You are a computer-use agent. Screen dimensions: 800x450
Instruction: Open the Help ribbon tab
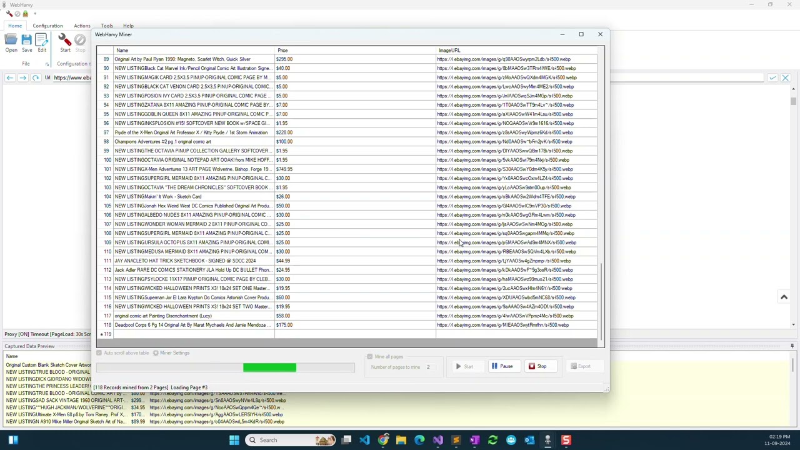[128, 26]
